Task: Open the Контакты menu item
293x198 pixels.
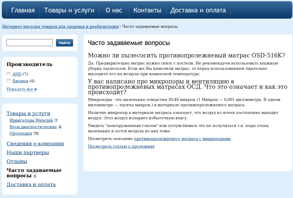Action: (x=147, y=10)
